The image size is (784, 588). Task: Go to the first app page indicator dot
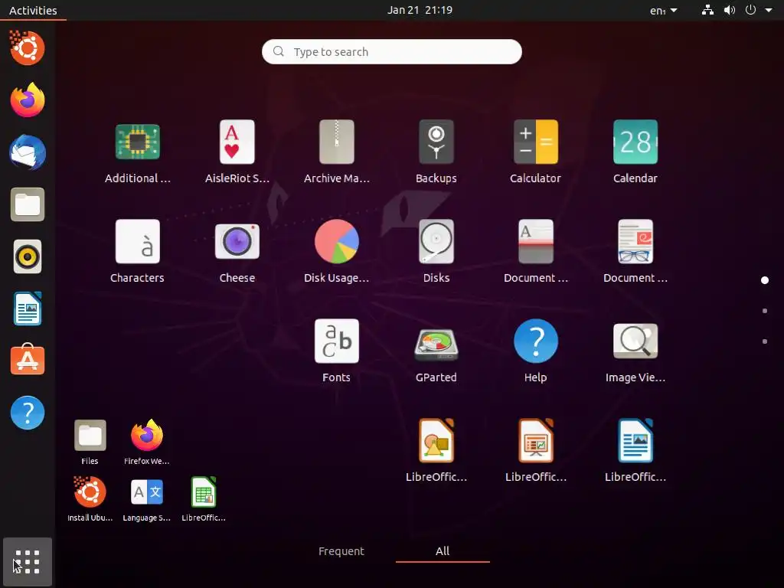coord(765,280)
